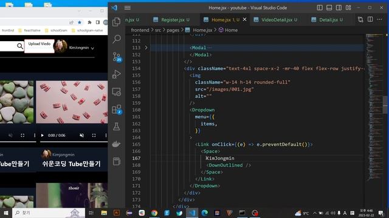Click line number 167 in the gutter
This screenshot has height=218, width=389.
point(136,158)
